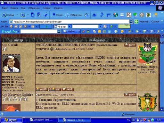Stop page loading with the Stop icon
This screenshot has height=123, width=164.
[x=33, y=15]
